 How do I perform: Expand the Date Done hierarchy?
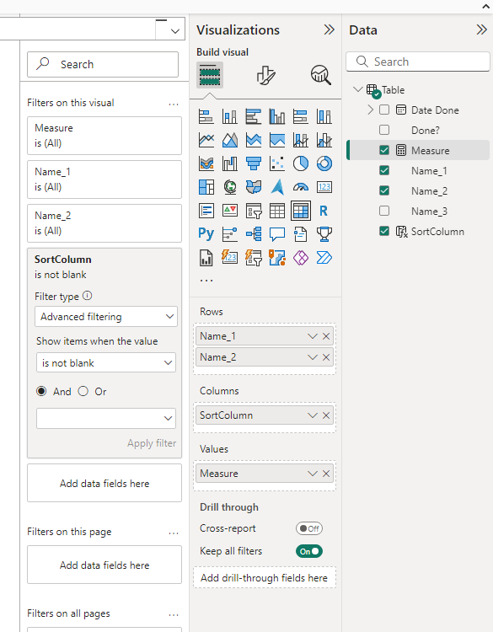pos(371,110)
